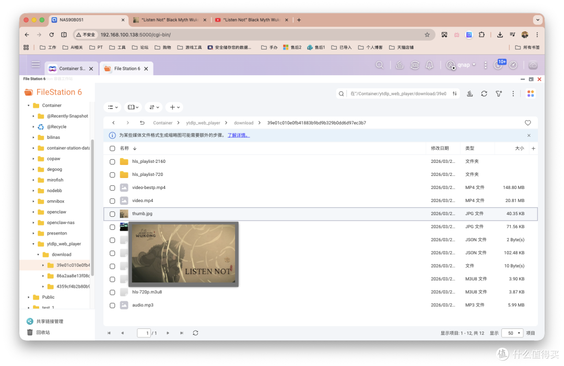The width and height of the screenshot is (564, 366).
Task: Check the thumb.jpg checkbox
Action: point(112,214)
